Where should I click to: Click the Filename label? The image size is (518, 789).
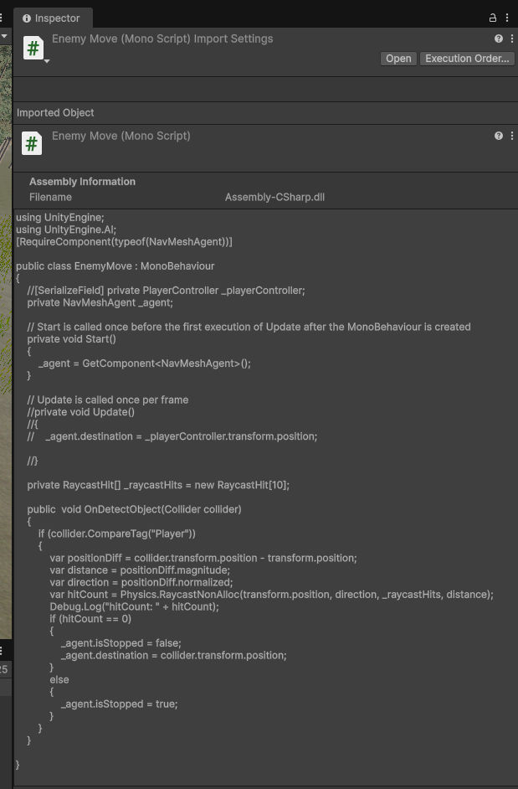[x=50, y=198]
